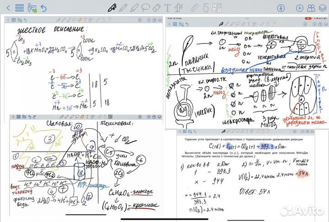The width and height of the screenshot is (329, 222).
Task: Open the oxidation reaction notes thumbnail
Action: [x=84, y=69]
